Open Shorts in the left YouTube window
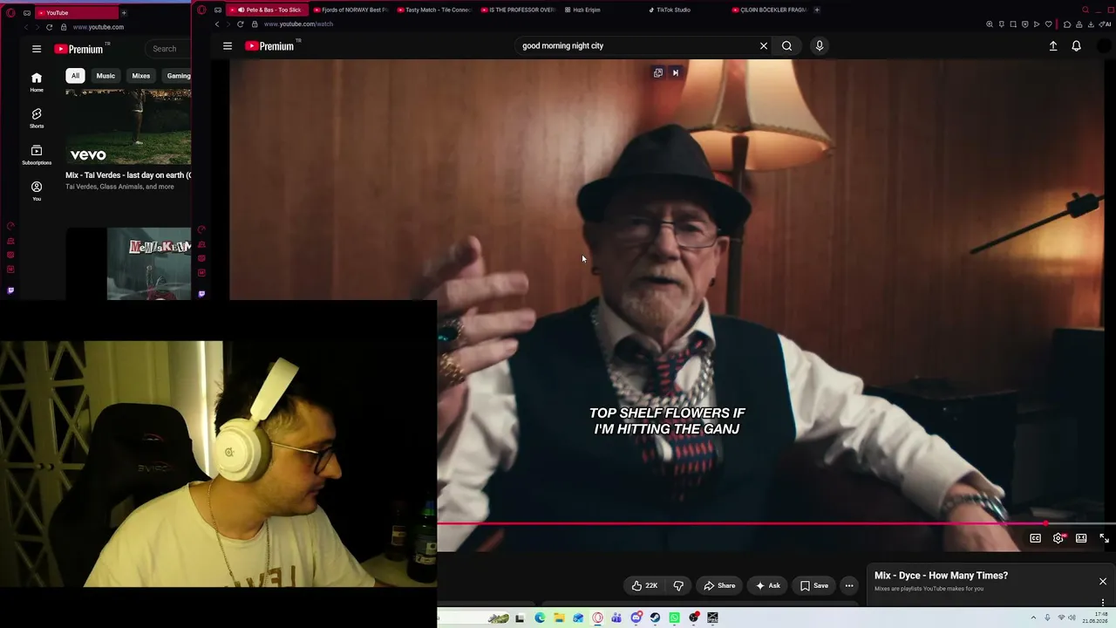1116x628 pixels. coord(37,119)
